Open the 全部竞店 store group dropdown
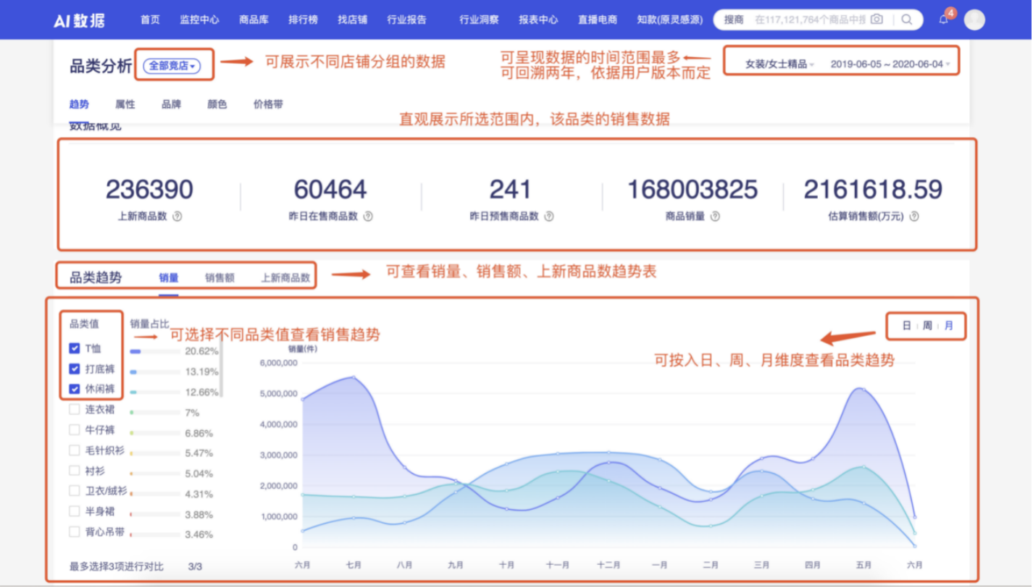The height and width of the screenshot is (588, 1033). [171, 66]
